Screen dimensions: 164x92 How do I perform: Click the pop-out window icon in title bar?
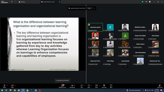coord(146,2)
